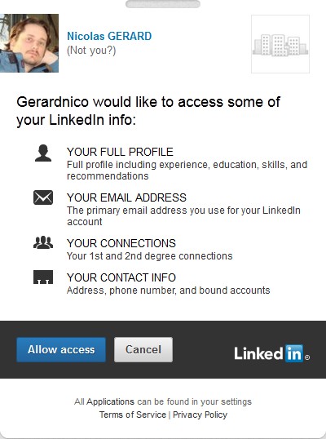
Task: Click the YOUR CONNECTIONS heading
Action: coord(121,243)
